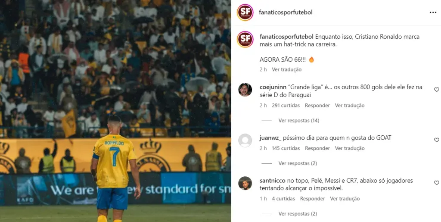Like coejuninn's comment with the heart
441x222 pixels.
(x=437, y=90)
